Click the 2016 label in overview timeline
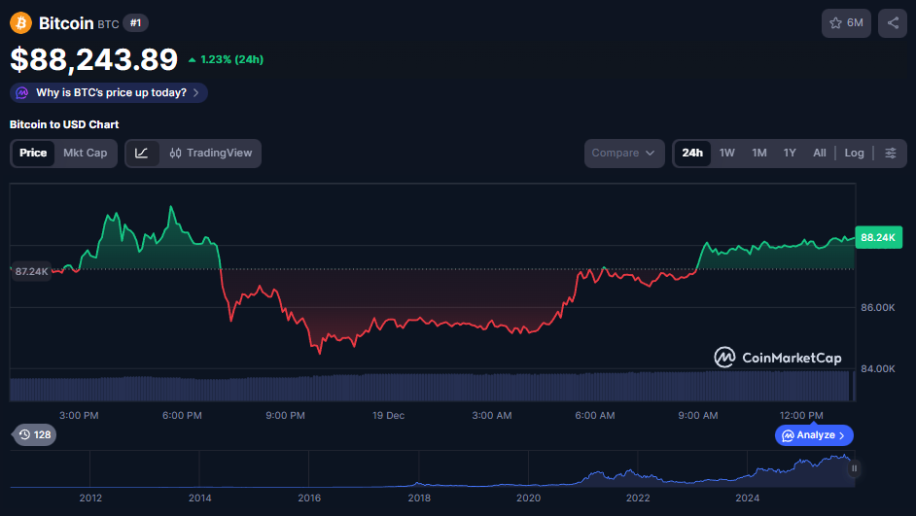 (309, 498)
